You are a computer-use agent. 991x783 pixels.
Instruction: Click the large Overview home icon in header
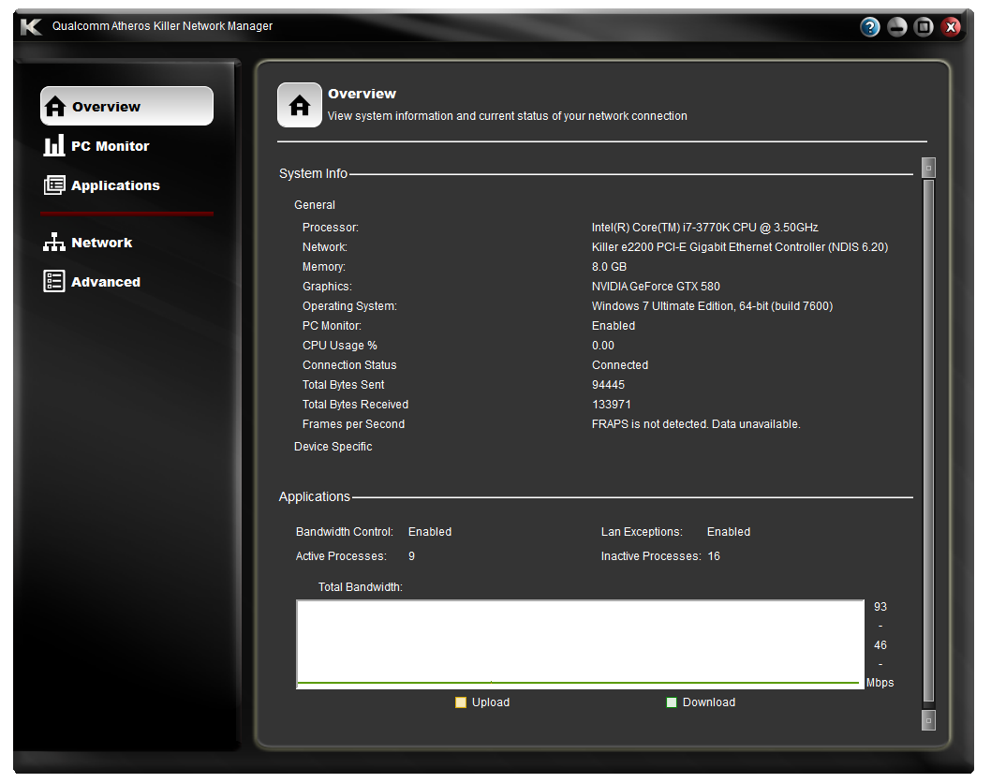[x=300, y=105]
